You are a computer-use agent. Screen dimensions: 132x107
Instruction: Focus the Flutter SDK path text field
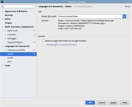90,16
